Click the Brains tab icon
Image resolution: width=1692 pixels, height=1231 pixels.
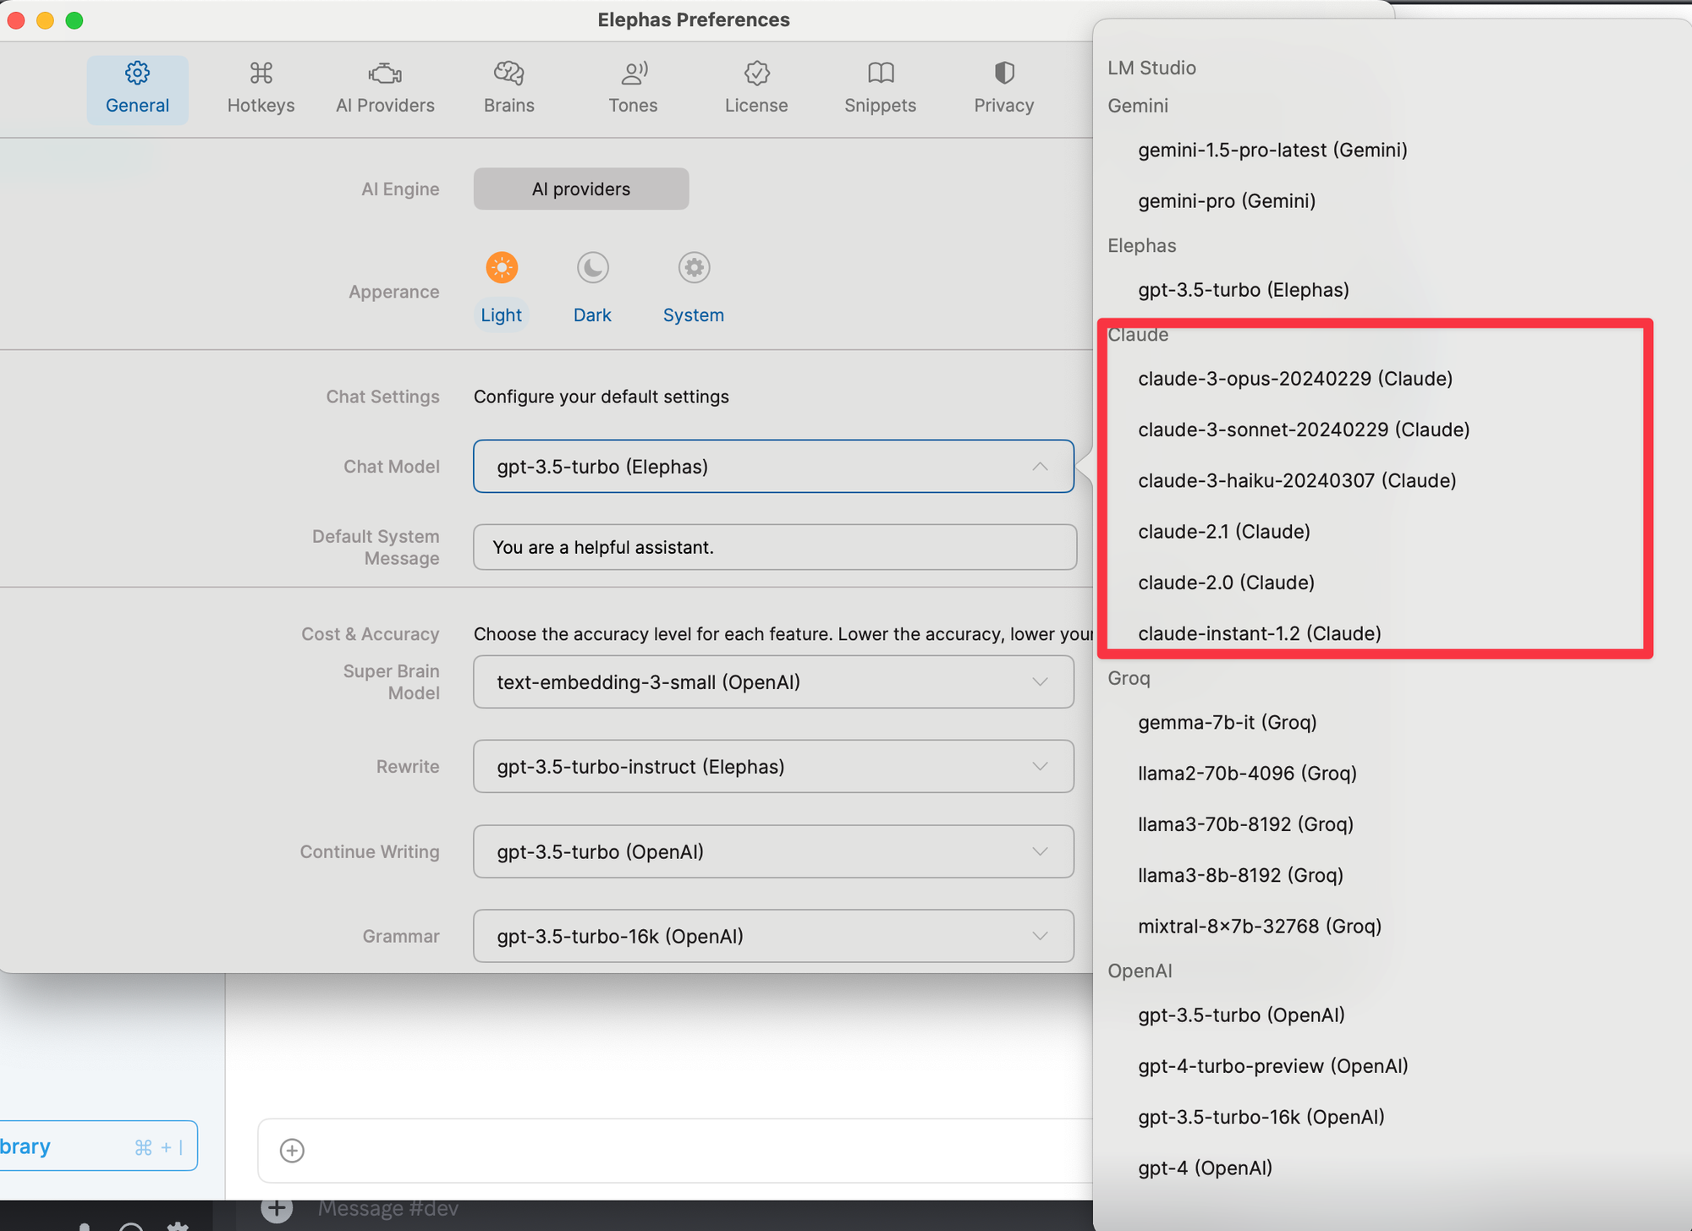pyautogui.click(x=508, y=72)
